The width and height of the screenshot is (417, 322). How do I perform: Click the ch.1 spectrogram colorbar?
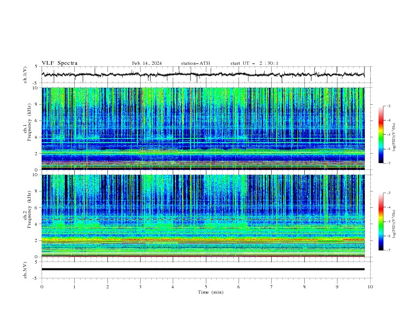tap(381, 135)
